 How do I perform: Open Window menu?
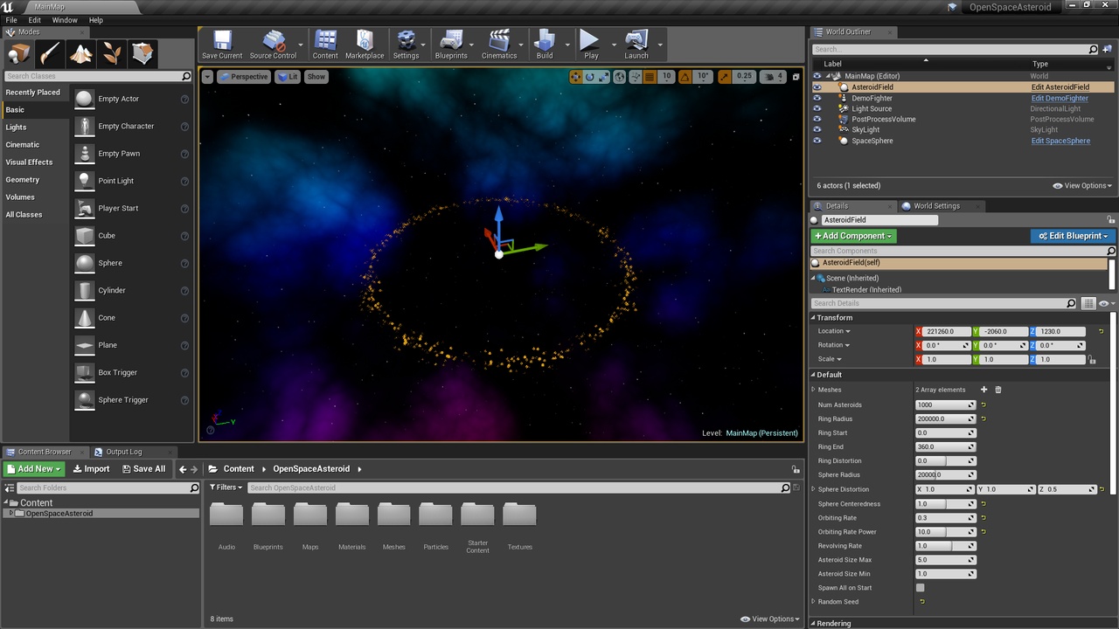click(x=65, y=20)
